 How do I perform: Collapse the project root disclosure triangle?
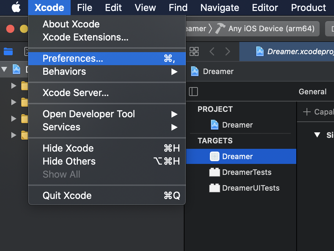coord(4,69)
